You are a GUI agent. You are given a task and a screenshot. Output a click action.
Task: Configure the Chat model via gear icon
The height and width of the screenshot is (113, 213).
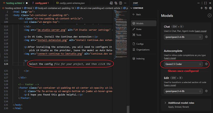tap(206, 37)
